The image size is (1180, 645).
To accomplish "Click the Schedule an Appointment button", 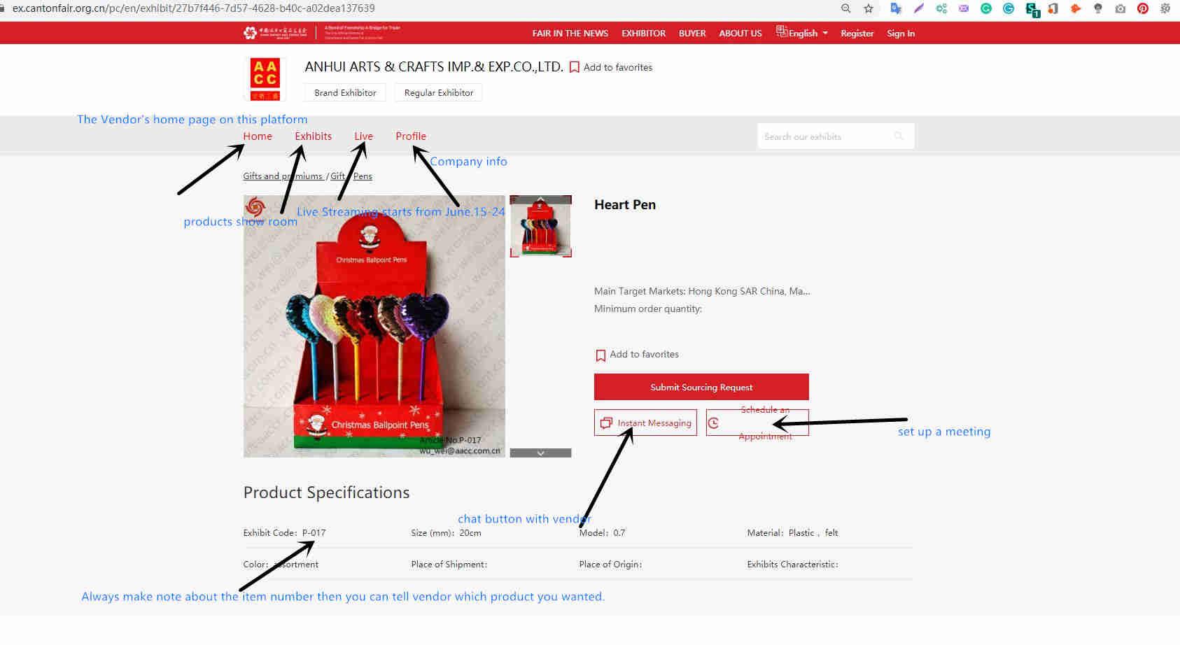I will (757, 423).
